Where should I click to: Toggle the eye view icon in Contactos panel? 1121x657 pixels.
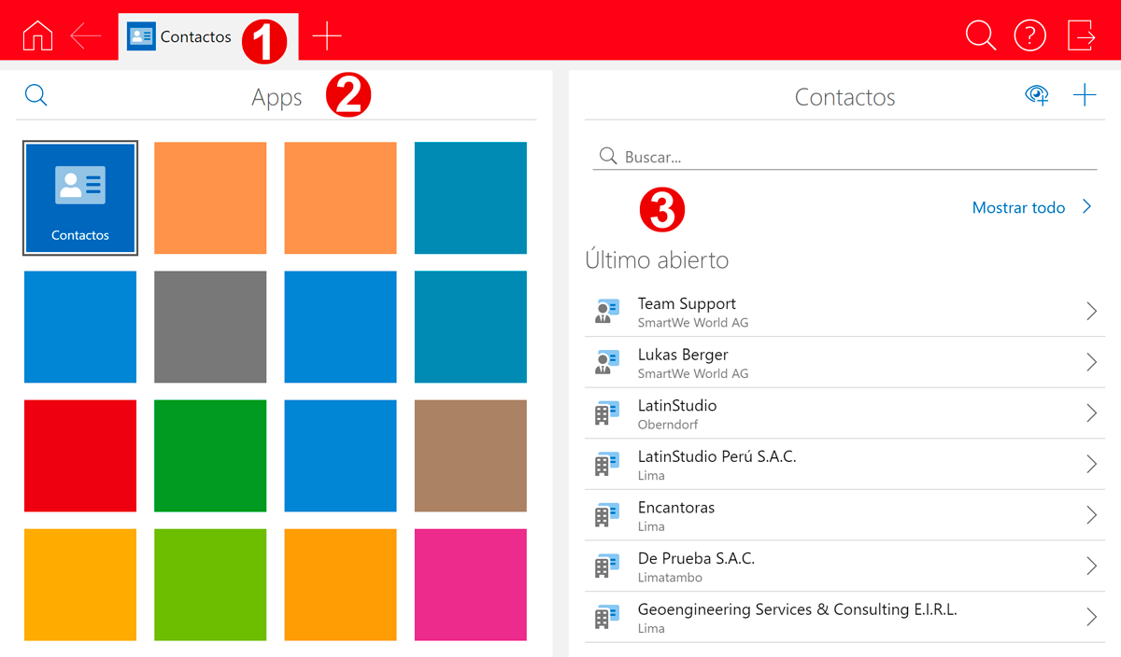[x=1037, y=95]
